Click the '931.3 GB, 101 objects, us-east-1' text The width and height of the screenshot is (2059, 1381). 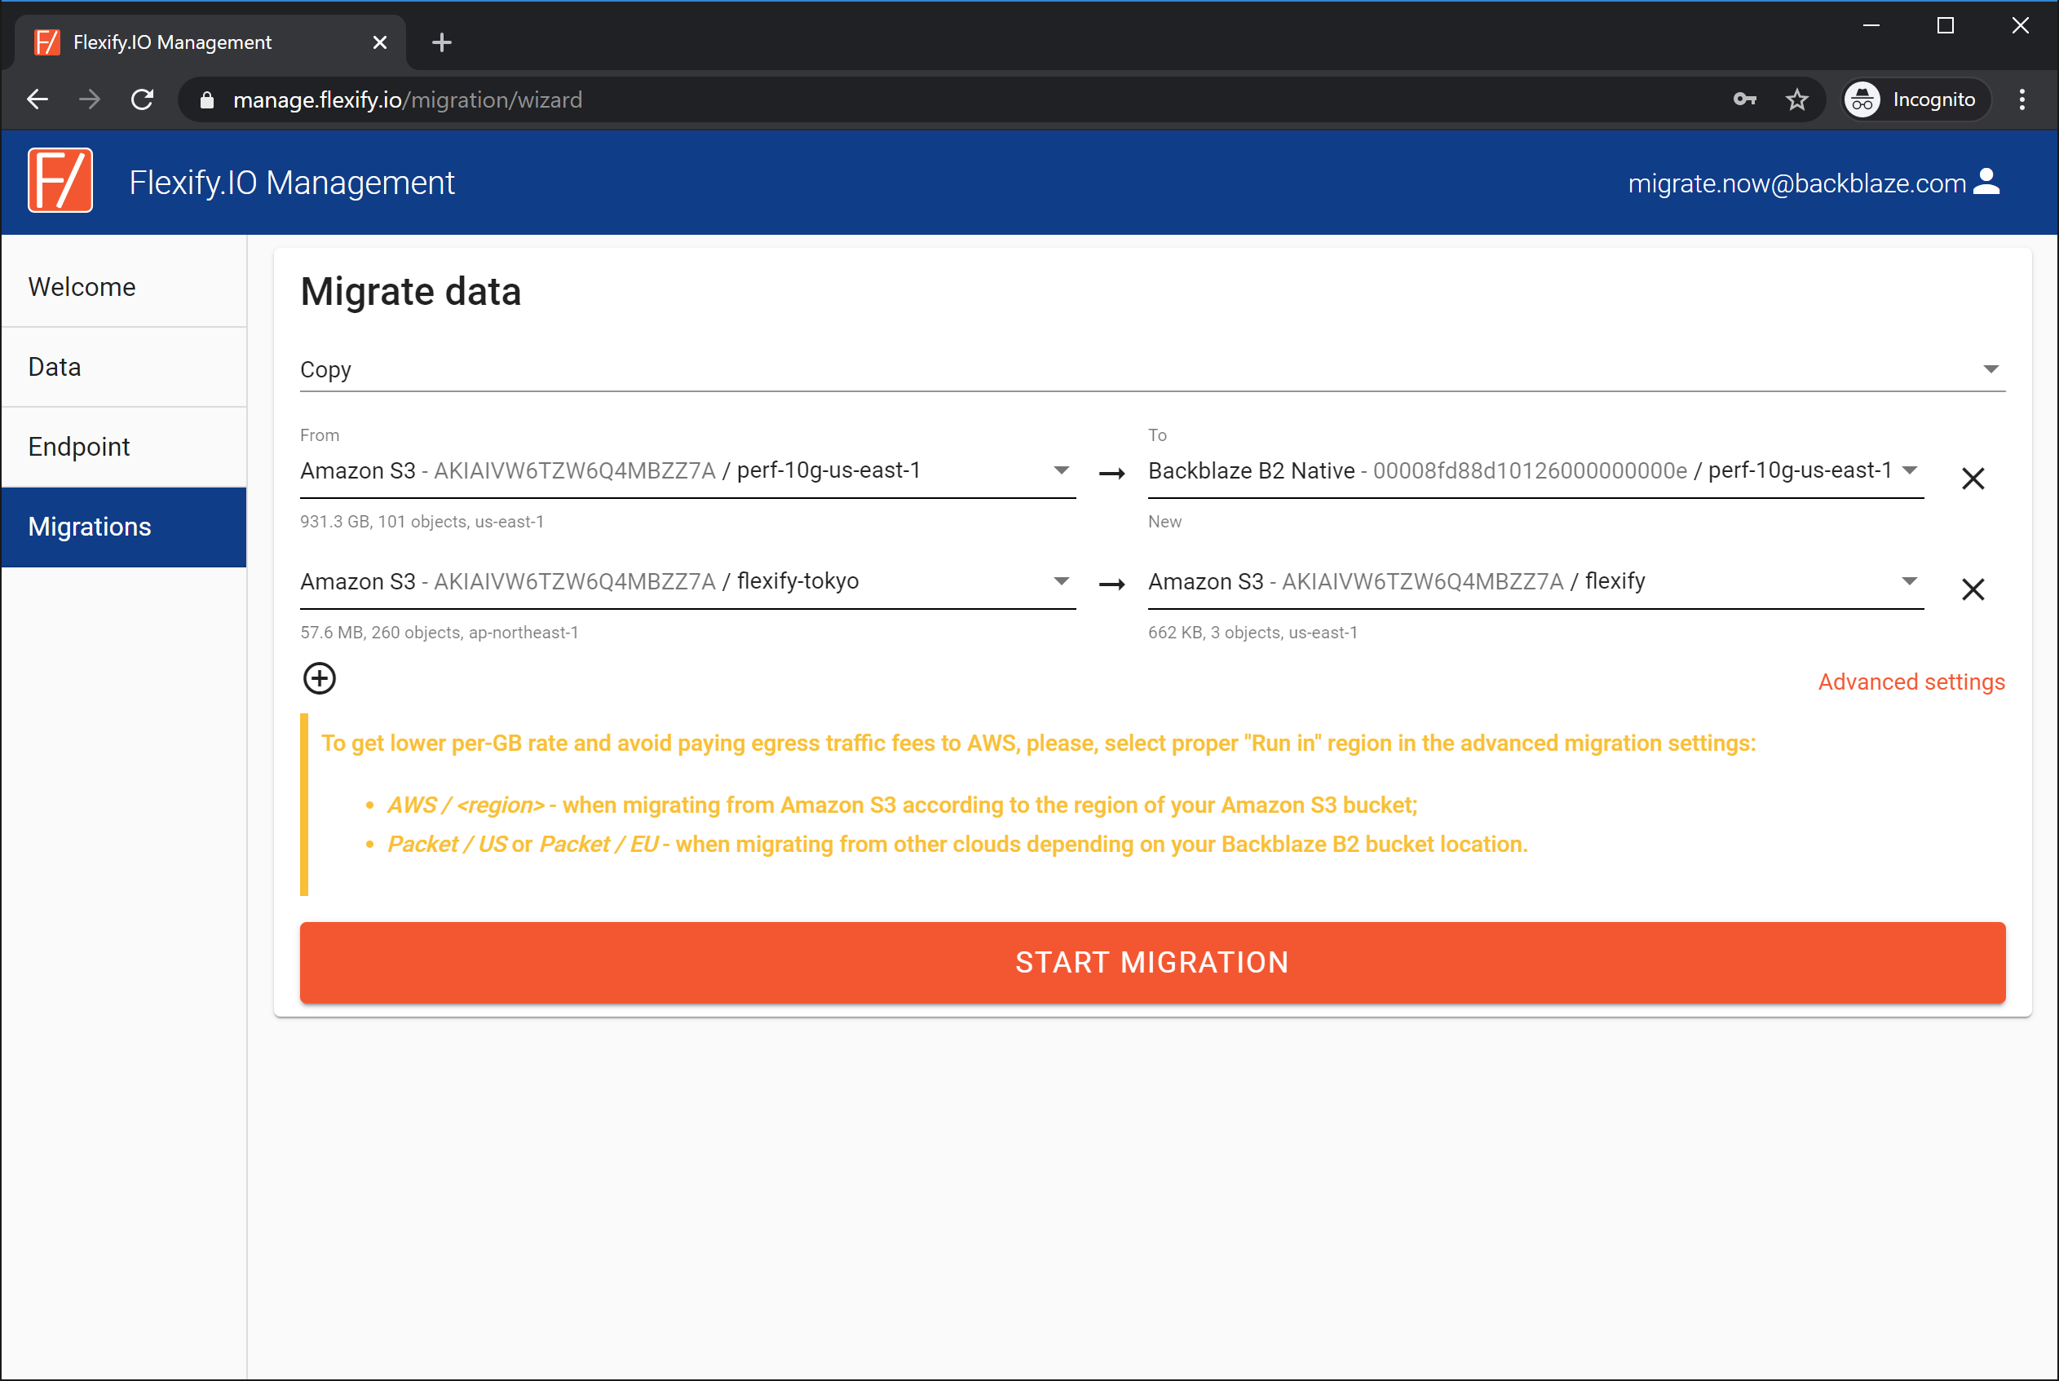(422, 522)
